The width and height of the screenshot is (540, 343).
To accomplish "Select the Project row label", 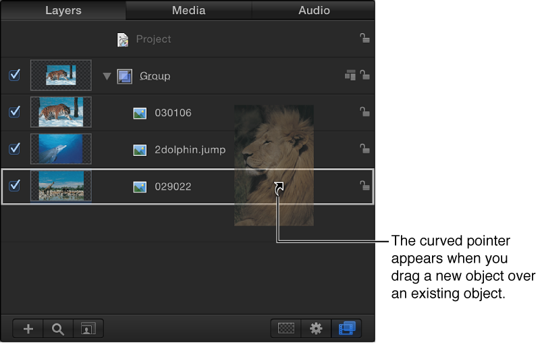I will pos(153,39).
